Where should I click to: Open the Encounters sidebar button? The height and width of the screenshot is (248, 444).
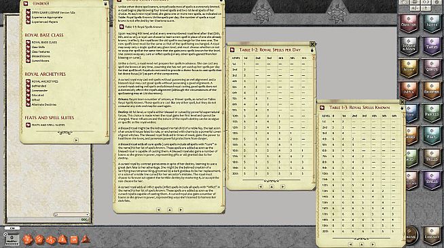click(432, 91)
